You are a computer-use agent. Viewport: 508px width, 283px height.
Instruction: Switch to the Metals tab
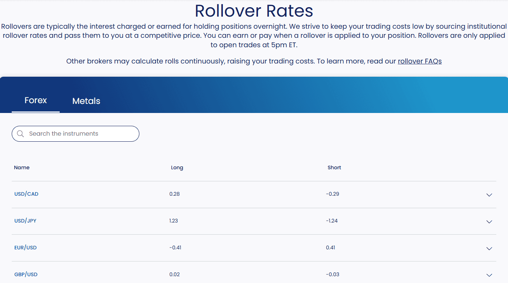[86, 101]
